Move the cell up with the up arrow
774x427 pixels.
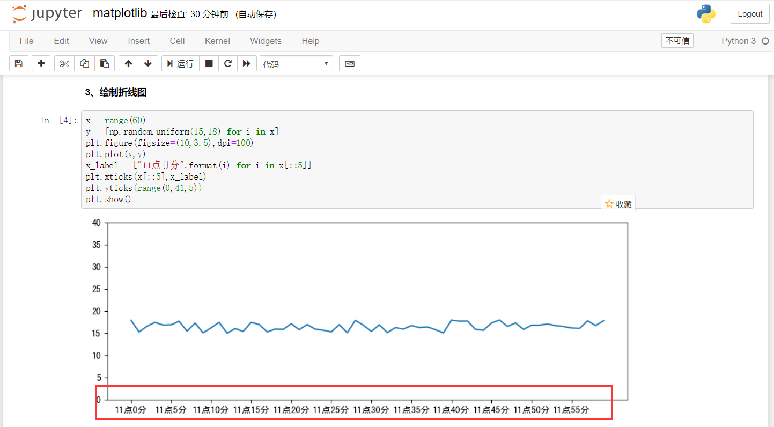click(x=128, y=63)
